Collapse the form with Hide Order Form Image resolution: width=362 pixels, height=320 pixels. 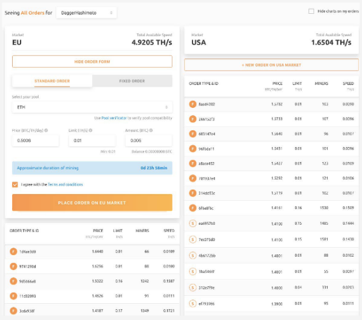92,61
